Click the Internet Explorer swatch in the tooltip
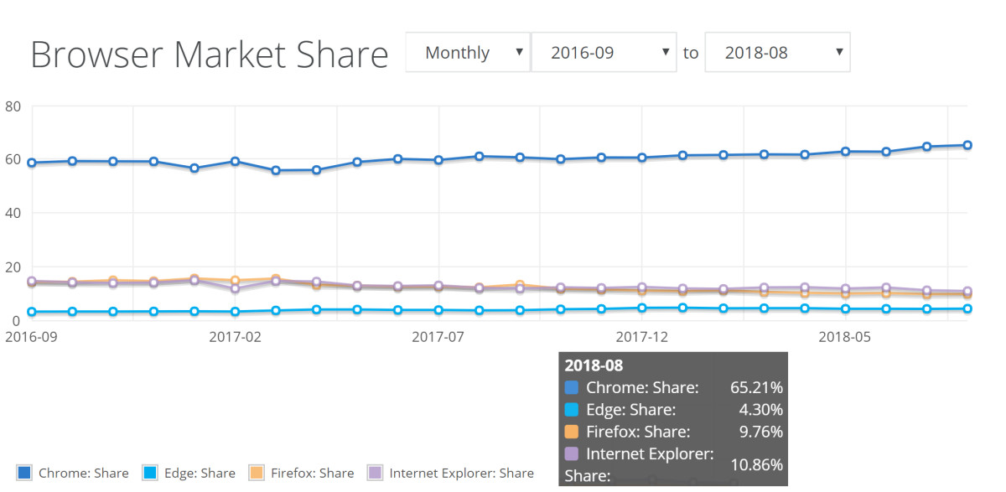Screen dimensions: 1006x492 click(571, 453)
